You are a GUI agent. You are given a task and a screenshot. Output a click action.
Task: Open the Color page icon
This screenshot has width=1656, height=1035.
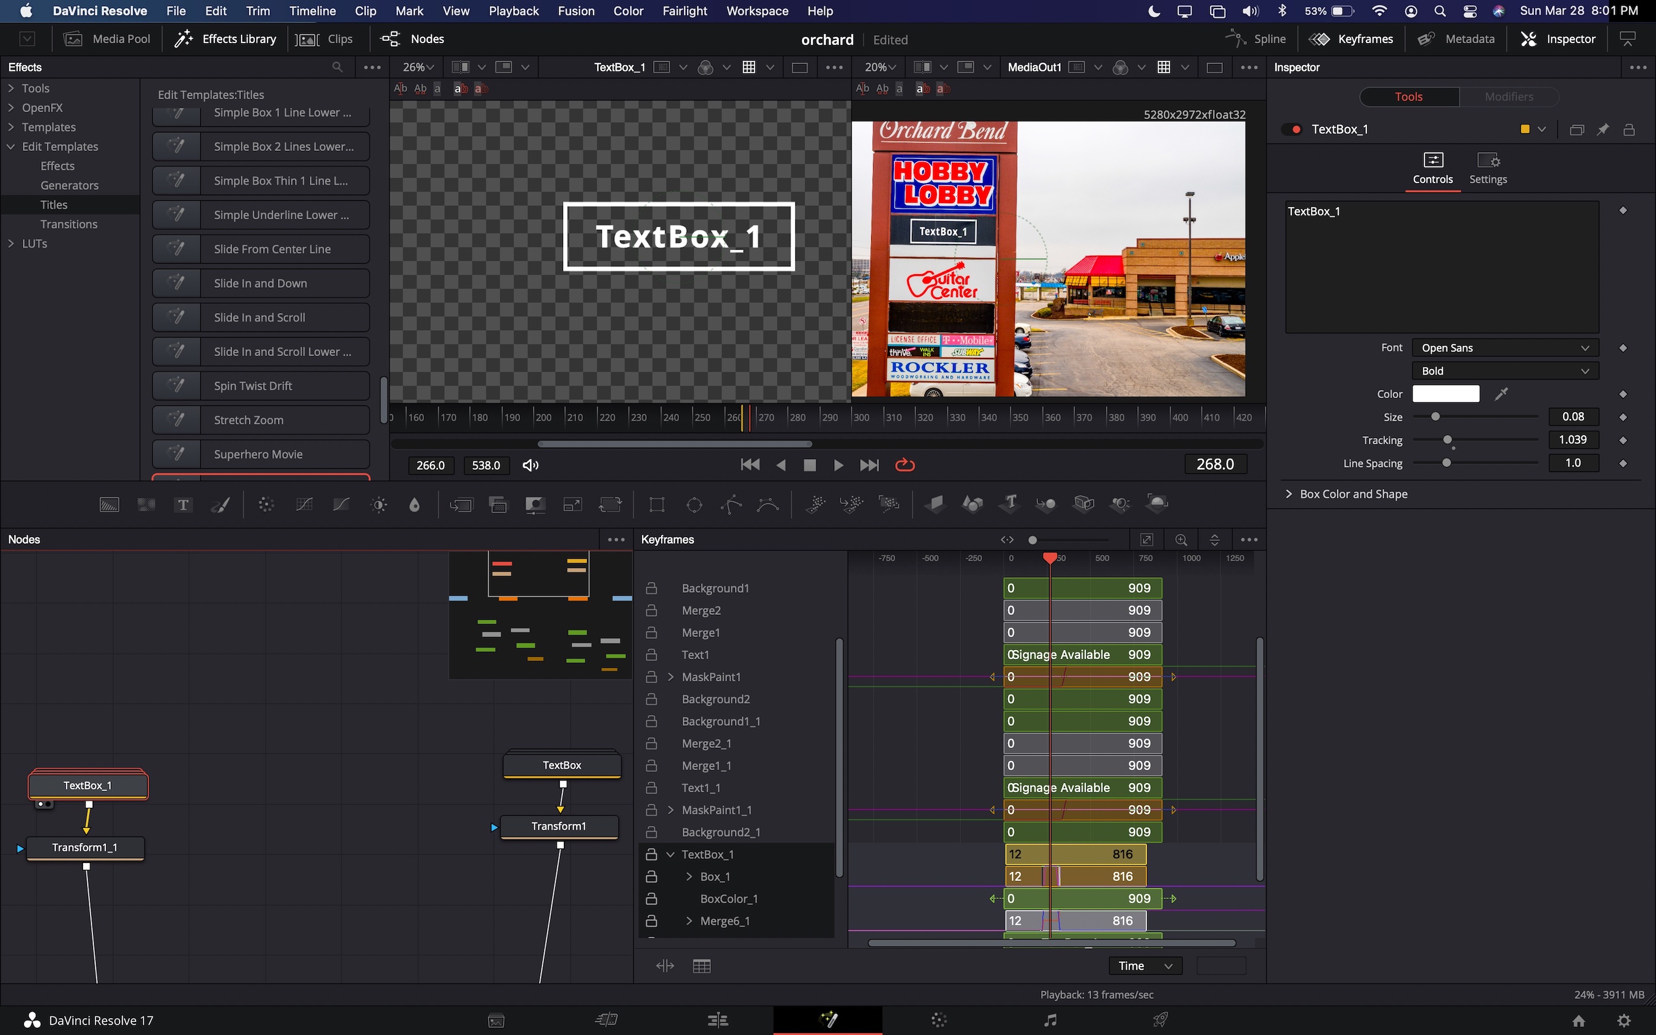click(939, 1020)
